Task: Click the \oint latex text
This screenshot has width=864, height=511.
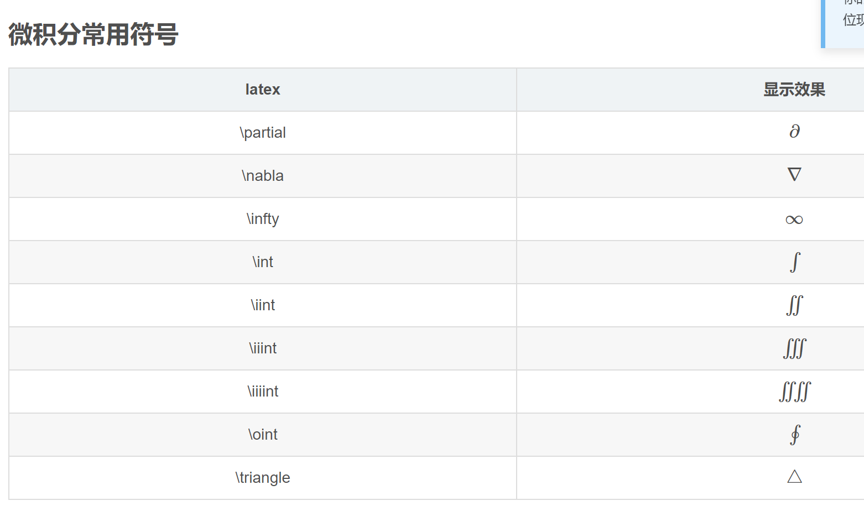Action: pyautogui.click(x=263, y=435)
